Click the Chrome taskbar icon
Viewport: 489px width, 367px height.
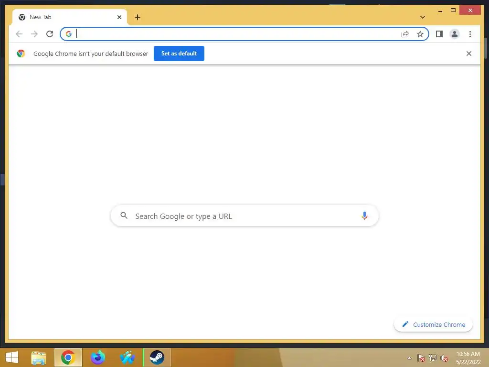68,357
